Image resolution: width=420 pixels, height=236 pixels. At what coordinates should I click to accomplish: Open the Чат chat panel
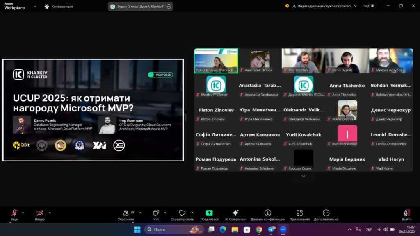[156, 215]
